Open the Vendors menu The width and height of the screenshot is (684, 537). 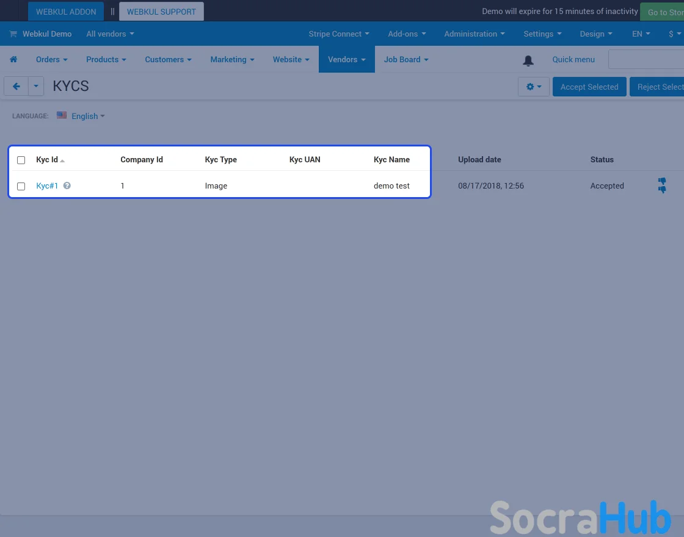[x=346, y=59]
